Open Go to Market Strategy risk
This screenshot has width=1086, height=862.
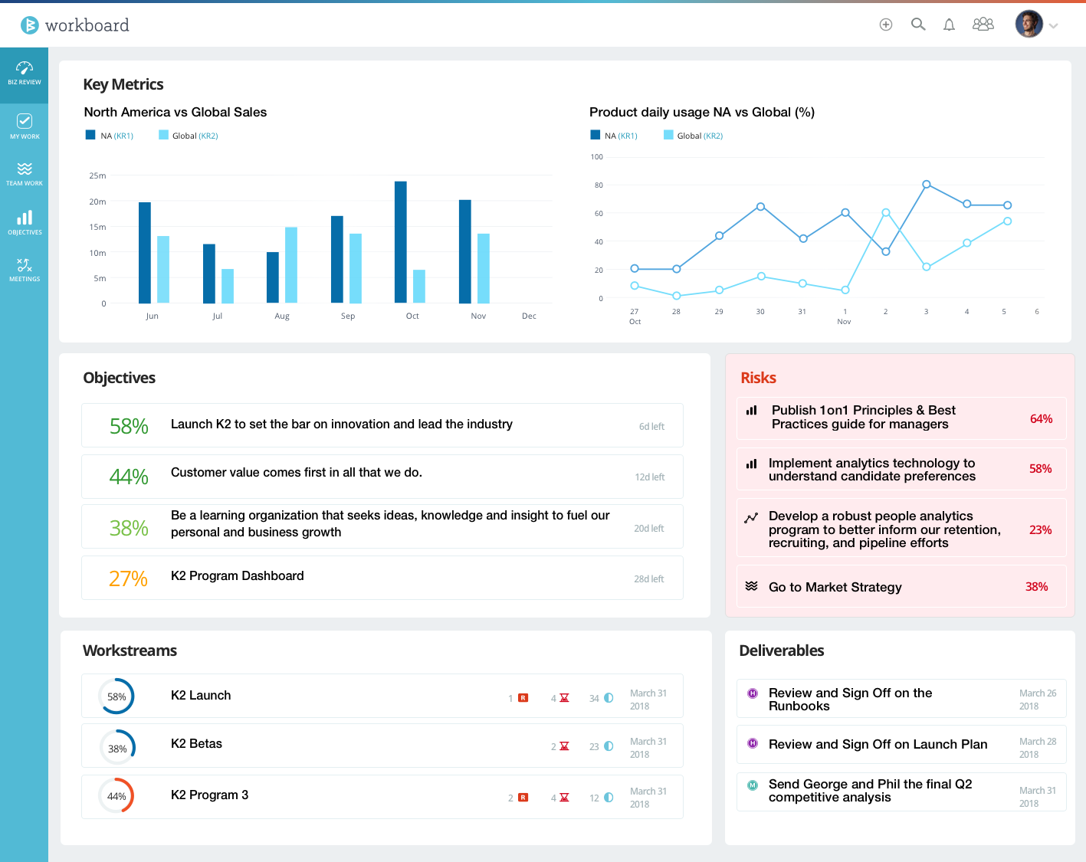(901, 586)
